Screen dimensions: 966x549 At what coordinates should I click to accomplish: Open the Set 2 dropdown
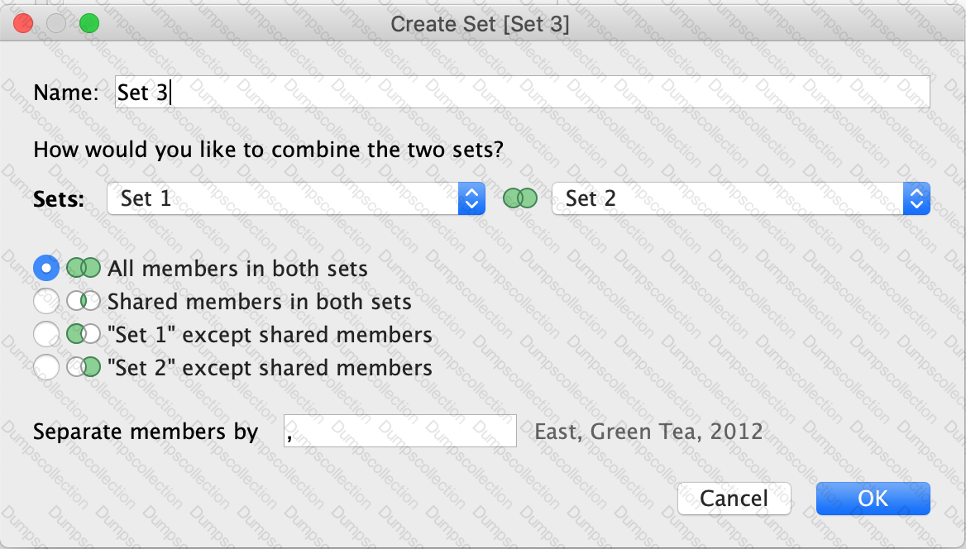pyautogui.click(x=728, y=198)
